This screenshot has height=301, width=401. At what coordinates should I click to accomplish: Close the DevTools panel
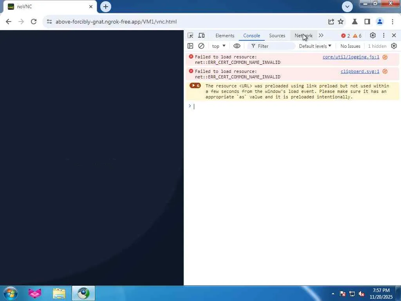point(394,35)
